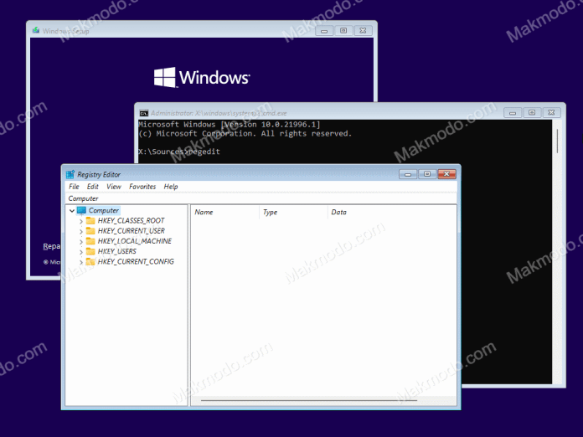Expand the HKEY_CURRENT_USER key
This screenshot has height=437, width=583.
81,231
